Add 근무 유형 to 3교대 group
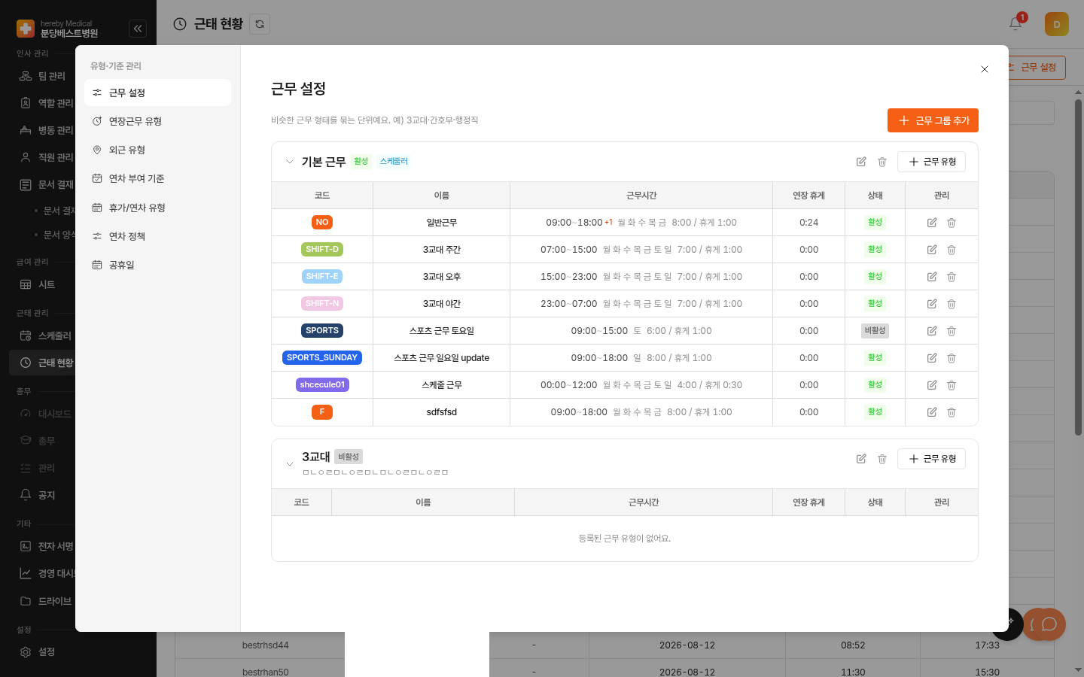The height and width of the screenshot is (677, 1084). 931,459
